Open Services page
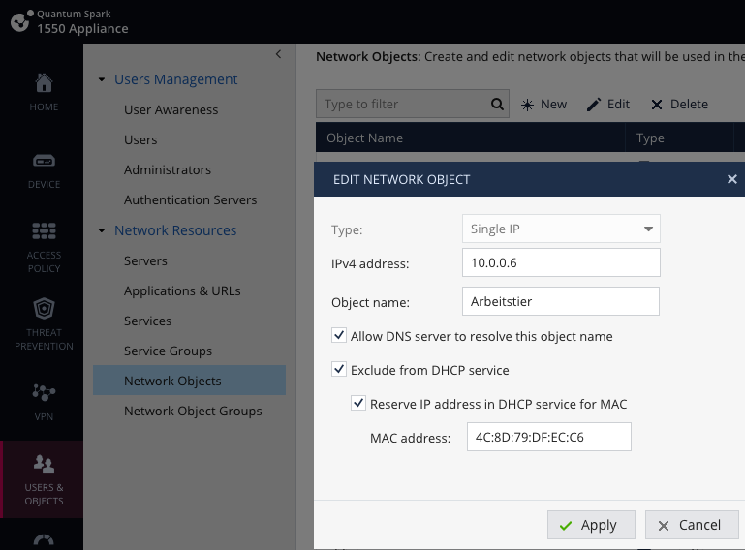 click(x=147, y=321)
